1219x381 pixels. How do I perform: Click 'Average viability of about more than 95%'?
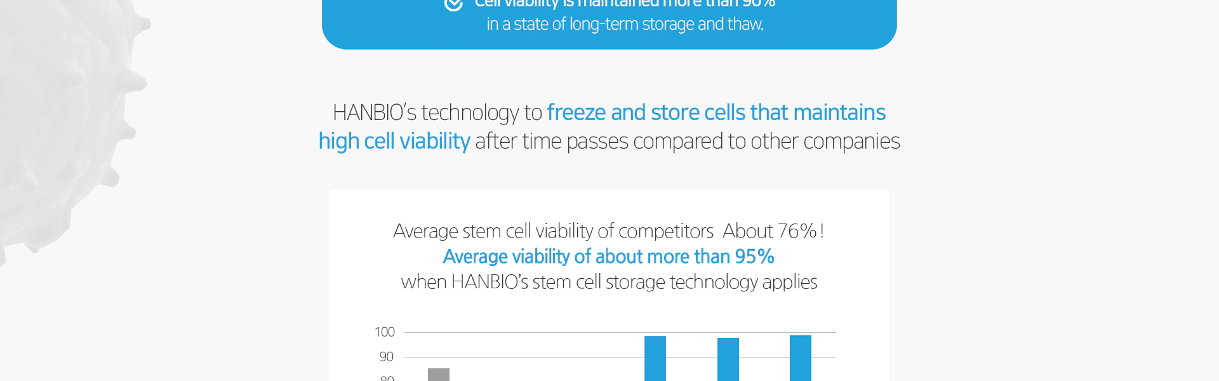608,257
